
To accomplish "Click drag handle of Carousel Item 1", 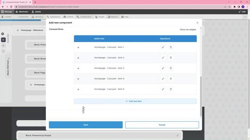I will pos(78,47).
